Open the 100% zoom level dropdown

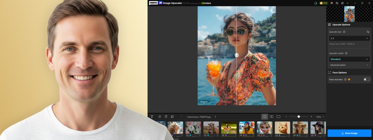[320, 117]
